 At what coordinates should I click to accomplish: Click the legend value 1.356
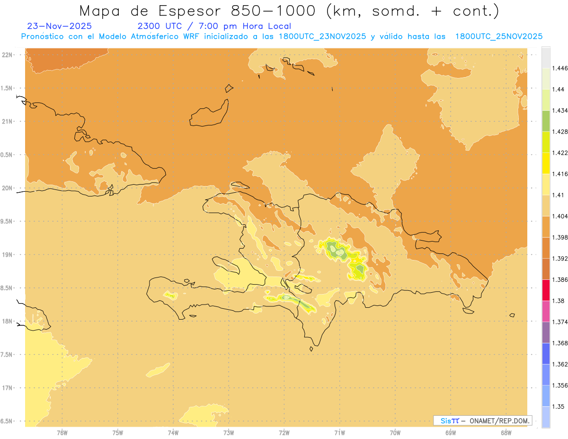point(560,385)
